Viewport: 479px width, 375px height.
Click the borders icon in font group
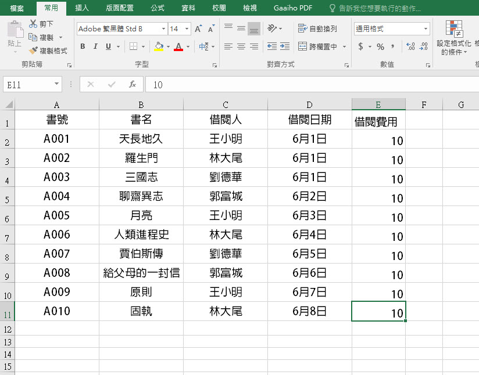(134, 46)
